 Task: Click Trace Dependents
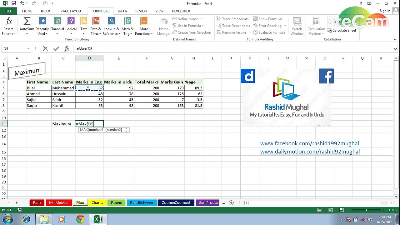coord(233,26)
